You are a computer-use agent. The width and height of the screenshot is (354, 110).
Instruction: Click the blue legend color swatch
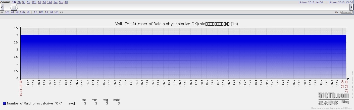click(4, 103)
